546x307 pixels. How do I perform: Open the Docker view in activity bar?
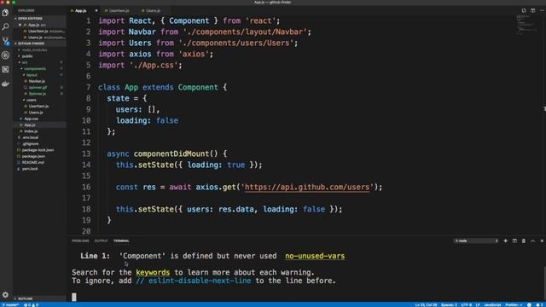point(5,84)
